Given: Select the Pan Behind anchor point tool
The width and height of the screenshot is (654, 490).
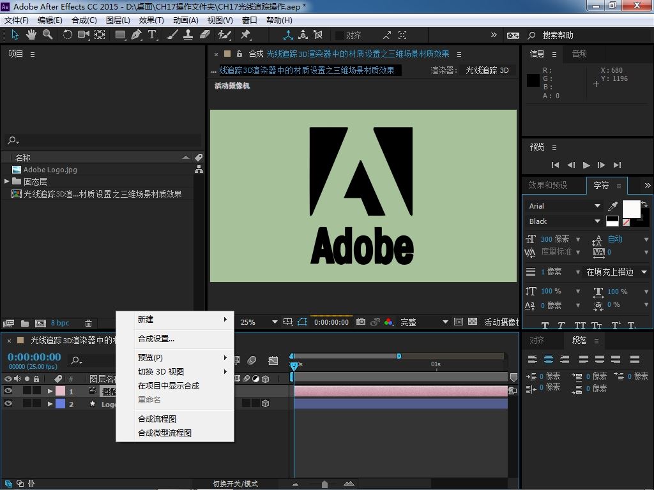Looking at the screenshot, I should click(100, 35).
